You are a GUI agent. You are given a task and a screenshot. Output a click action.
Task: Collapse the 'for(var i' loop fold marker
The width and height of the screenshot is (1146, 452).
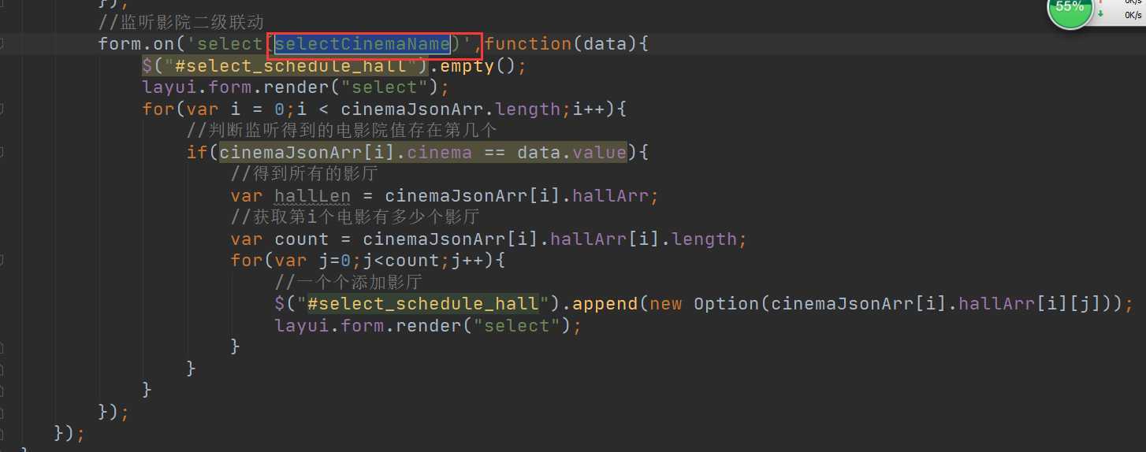pyautogui.click(x=2, y=108)
